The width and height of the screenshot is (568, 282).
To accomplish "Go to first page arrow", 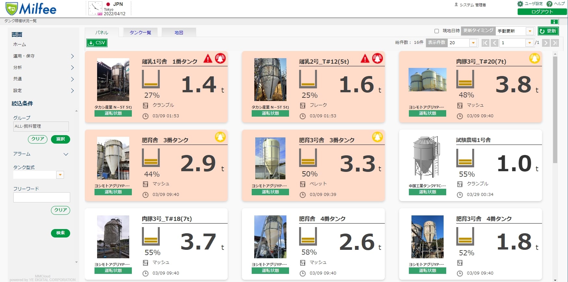I will tap(486, 43).
